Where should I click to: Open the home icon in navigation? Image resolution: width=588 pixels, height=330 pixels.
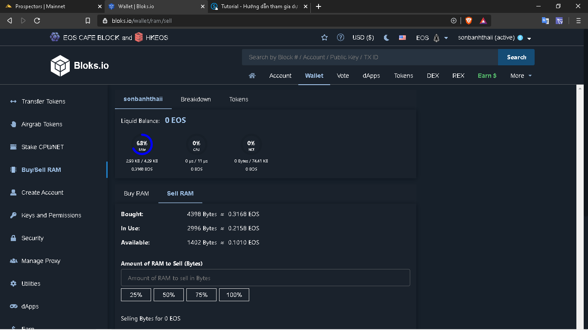click(x=252, y=76)
